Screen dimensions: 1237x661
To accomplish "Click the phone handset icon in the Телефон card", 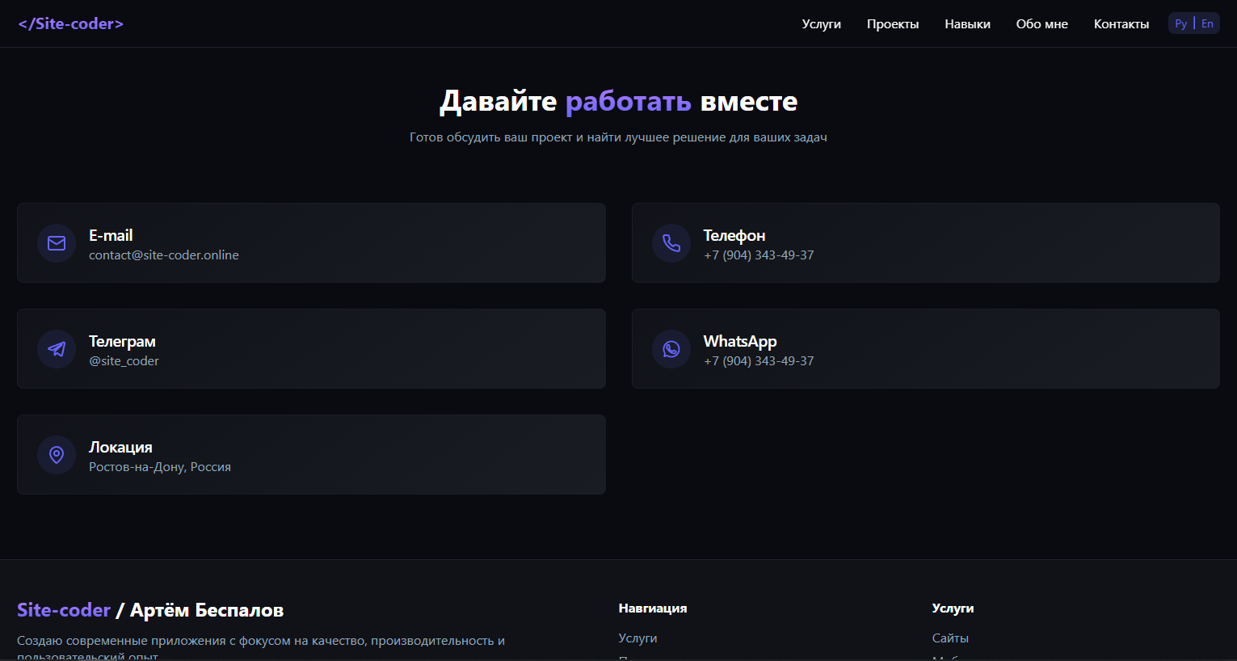I will click(671, 243).
